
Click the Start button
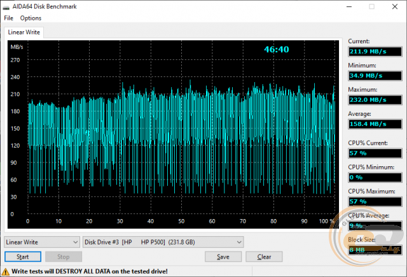23,257
